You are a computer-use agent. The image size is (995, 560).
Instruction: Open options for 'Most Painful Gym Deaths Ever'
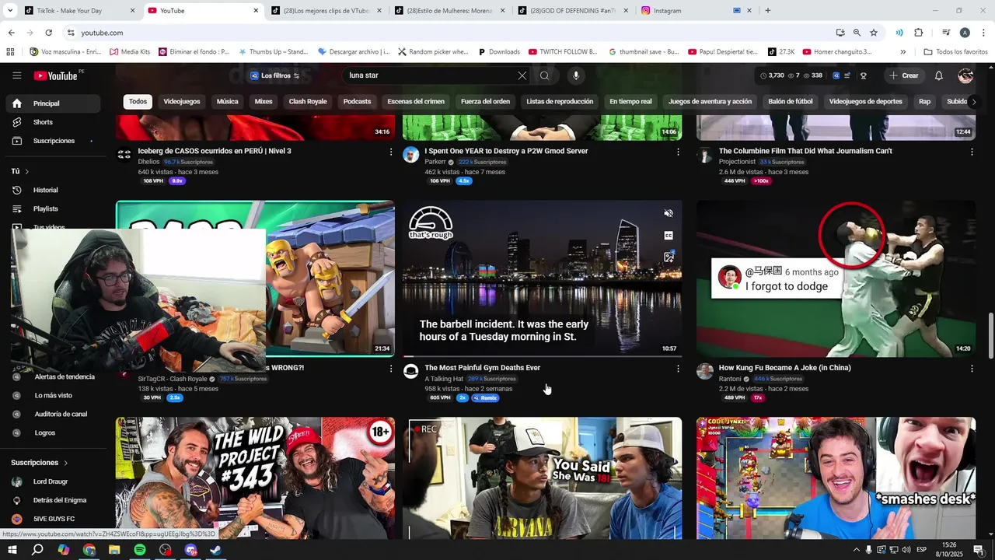click(x=678, y=369)
